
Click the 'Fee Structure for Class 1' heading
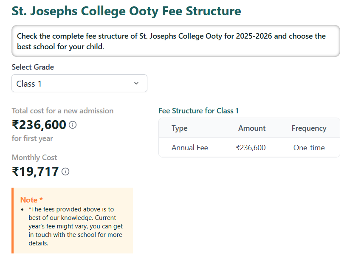pyautogui.click(x=198, y=111)
